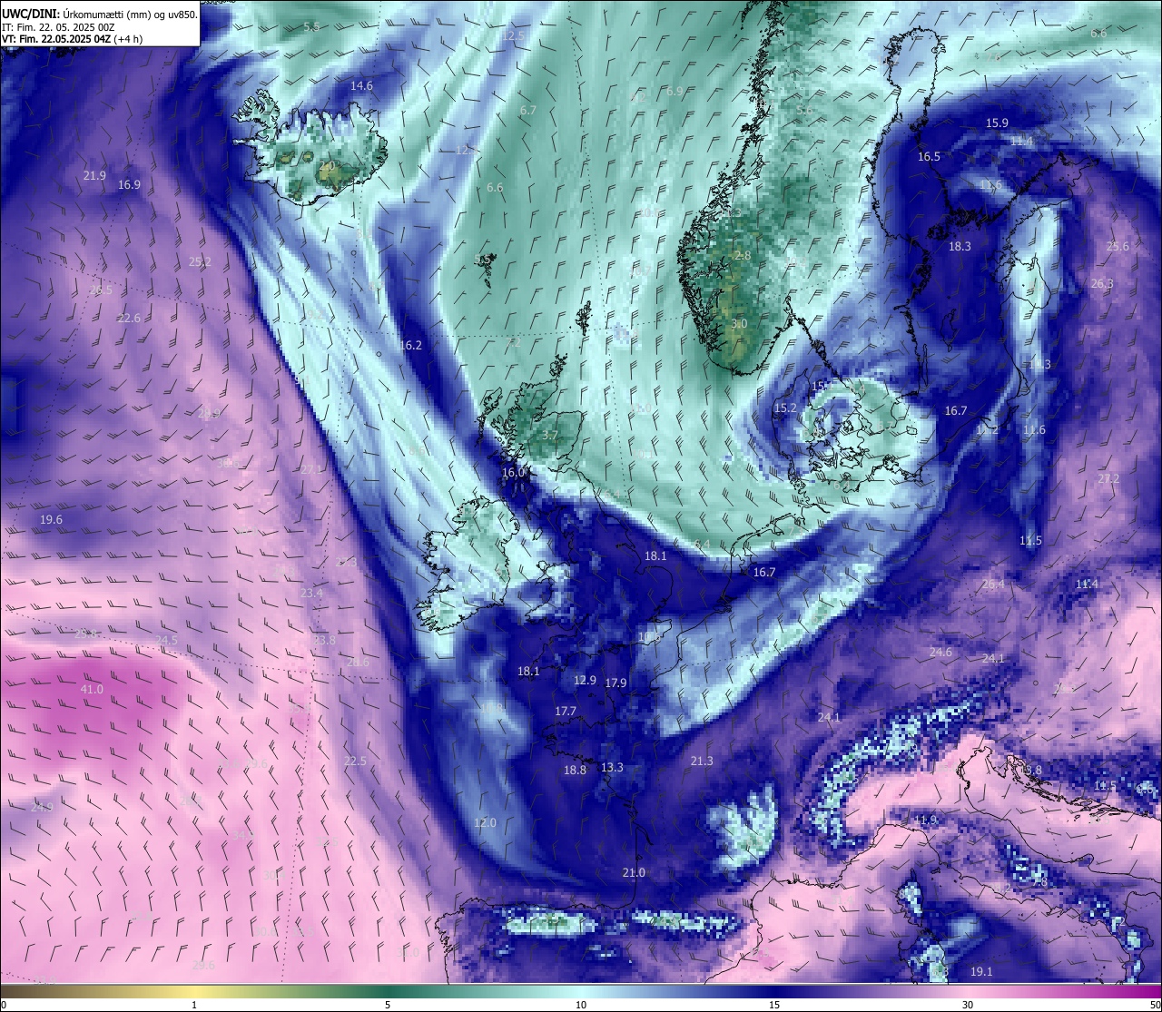1162x1012 pixels.
Task: Click the 27.2 value label on the map
Action: pos(1108,479)
